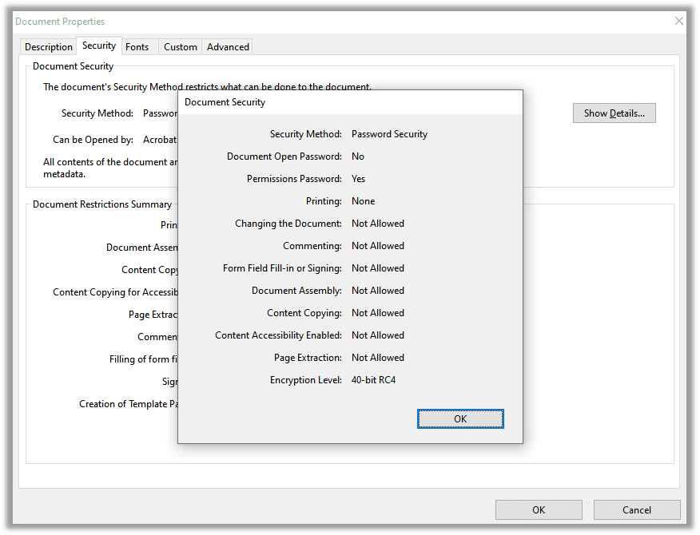
Task: Click the Cancel button
Action: pos(637,509)
